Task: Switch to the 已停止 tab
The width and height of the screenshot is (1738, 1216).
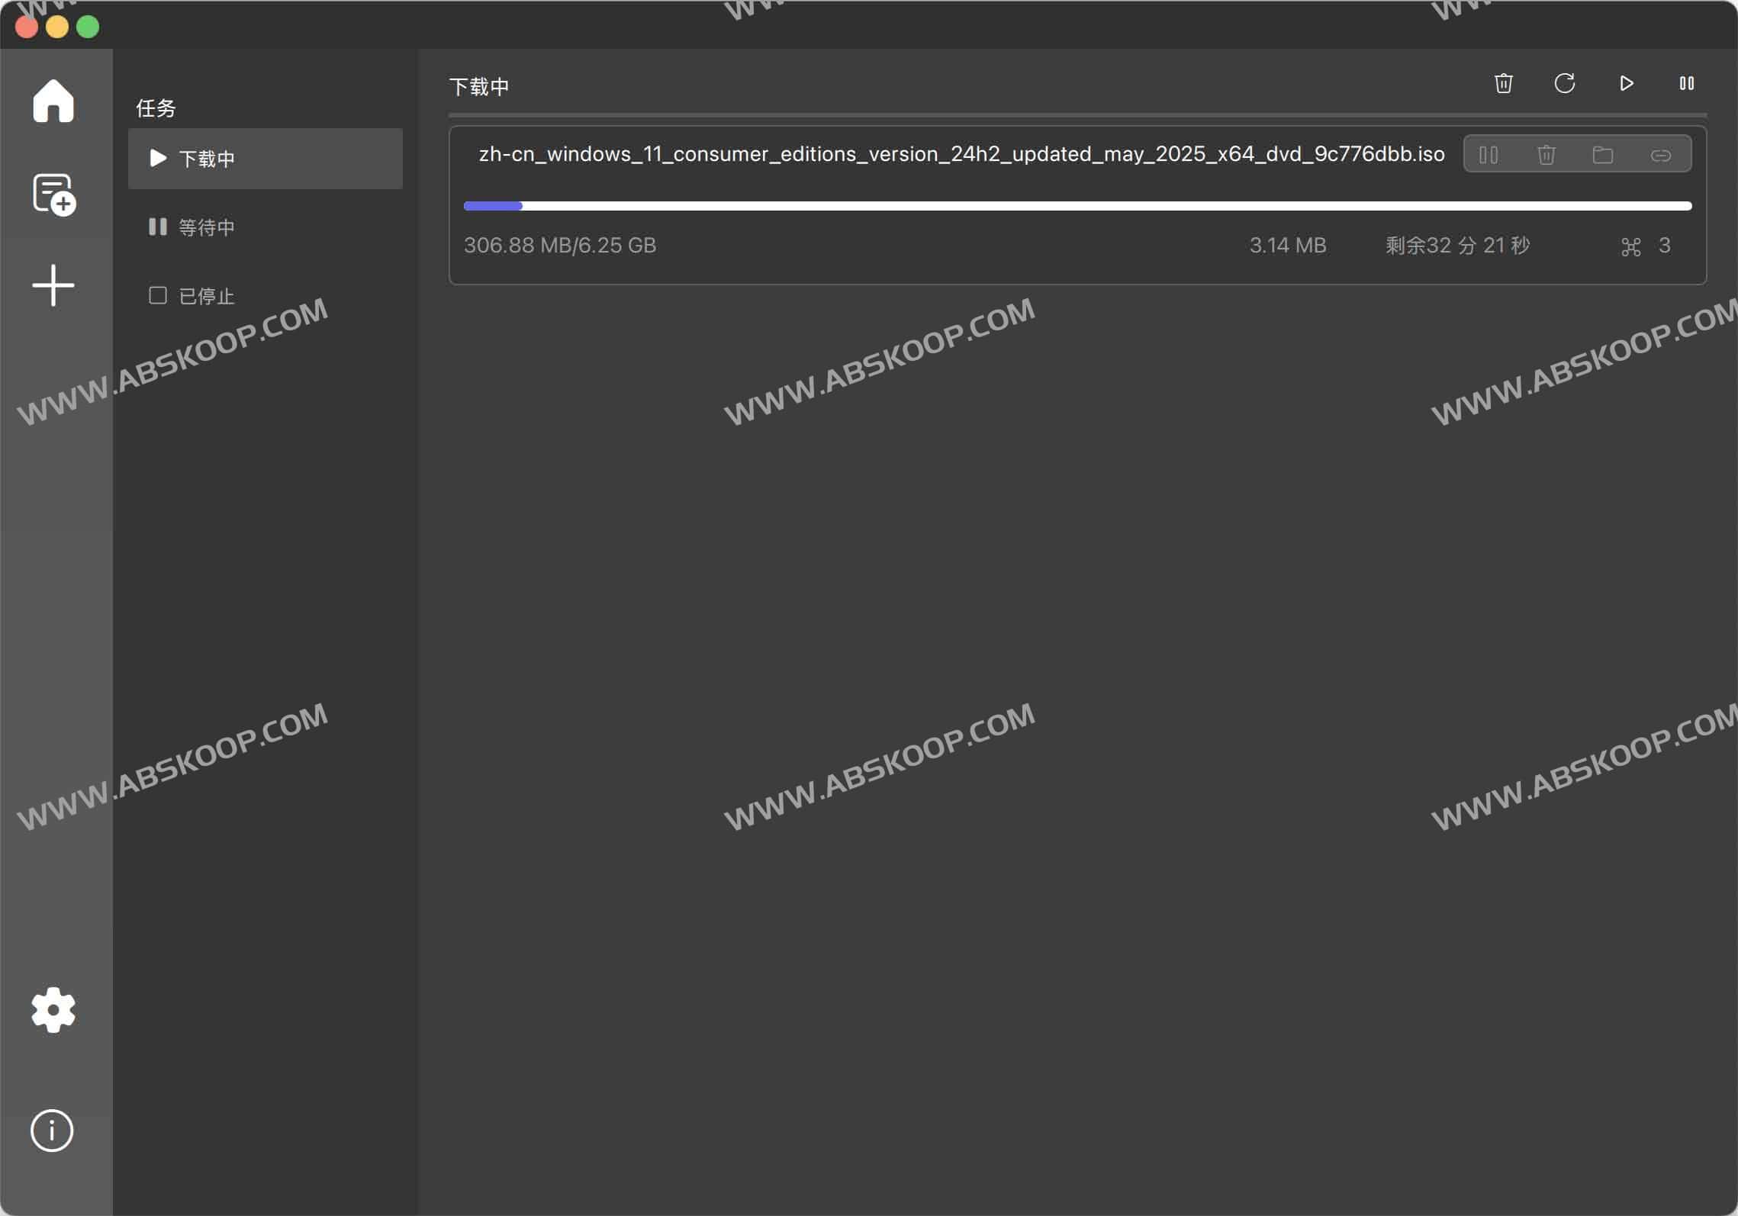Action: tap(206, 296)
